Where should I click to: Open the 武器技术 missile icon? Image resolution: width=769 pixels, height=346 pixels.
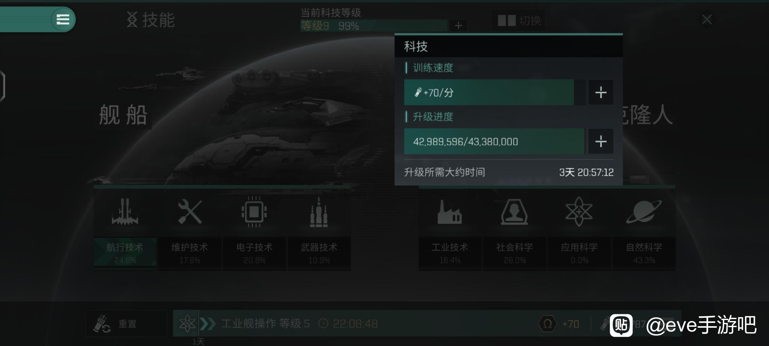pyautogui.click(x=319, y=212)
